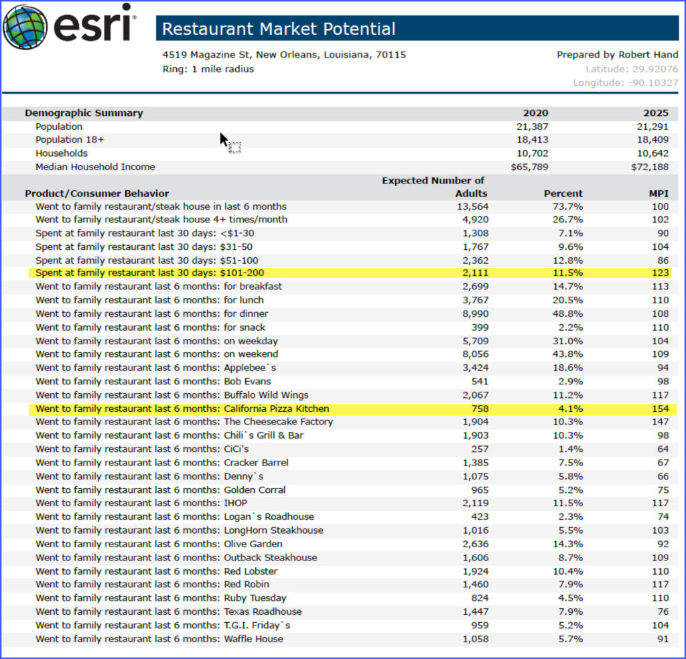686x659 pixels.
Task: Click the 2020 column header
Action: coord(535,113)
